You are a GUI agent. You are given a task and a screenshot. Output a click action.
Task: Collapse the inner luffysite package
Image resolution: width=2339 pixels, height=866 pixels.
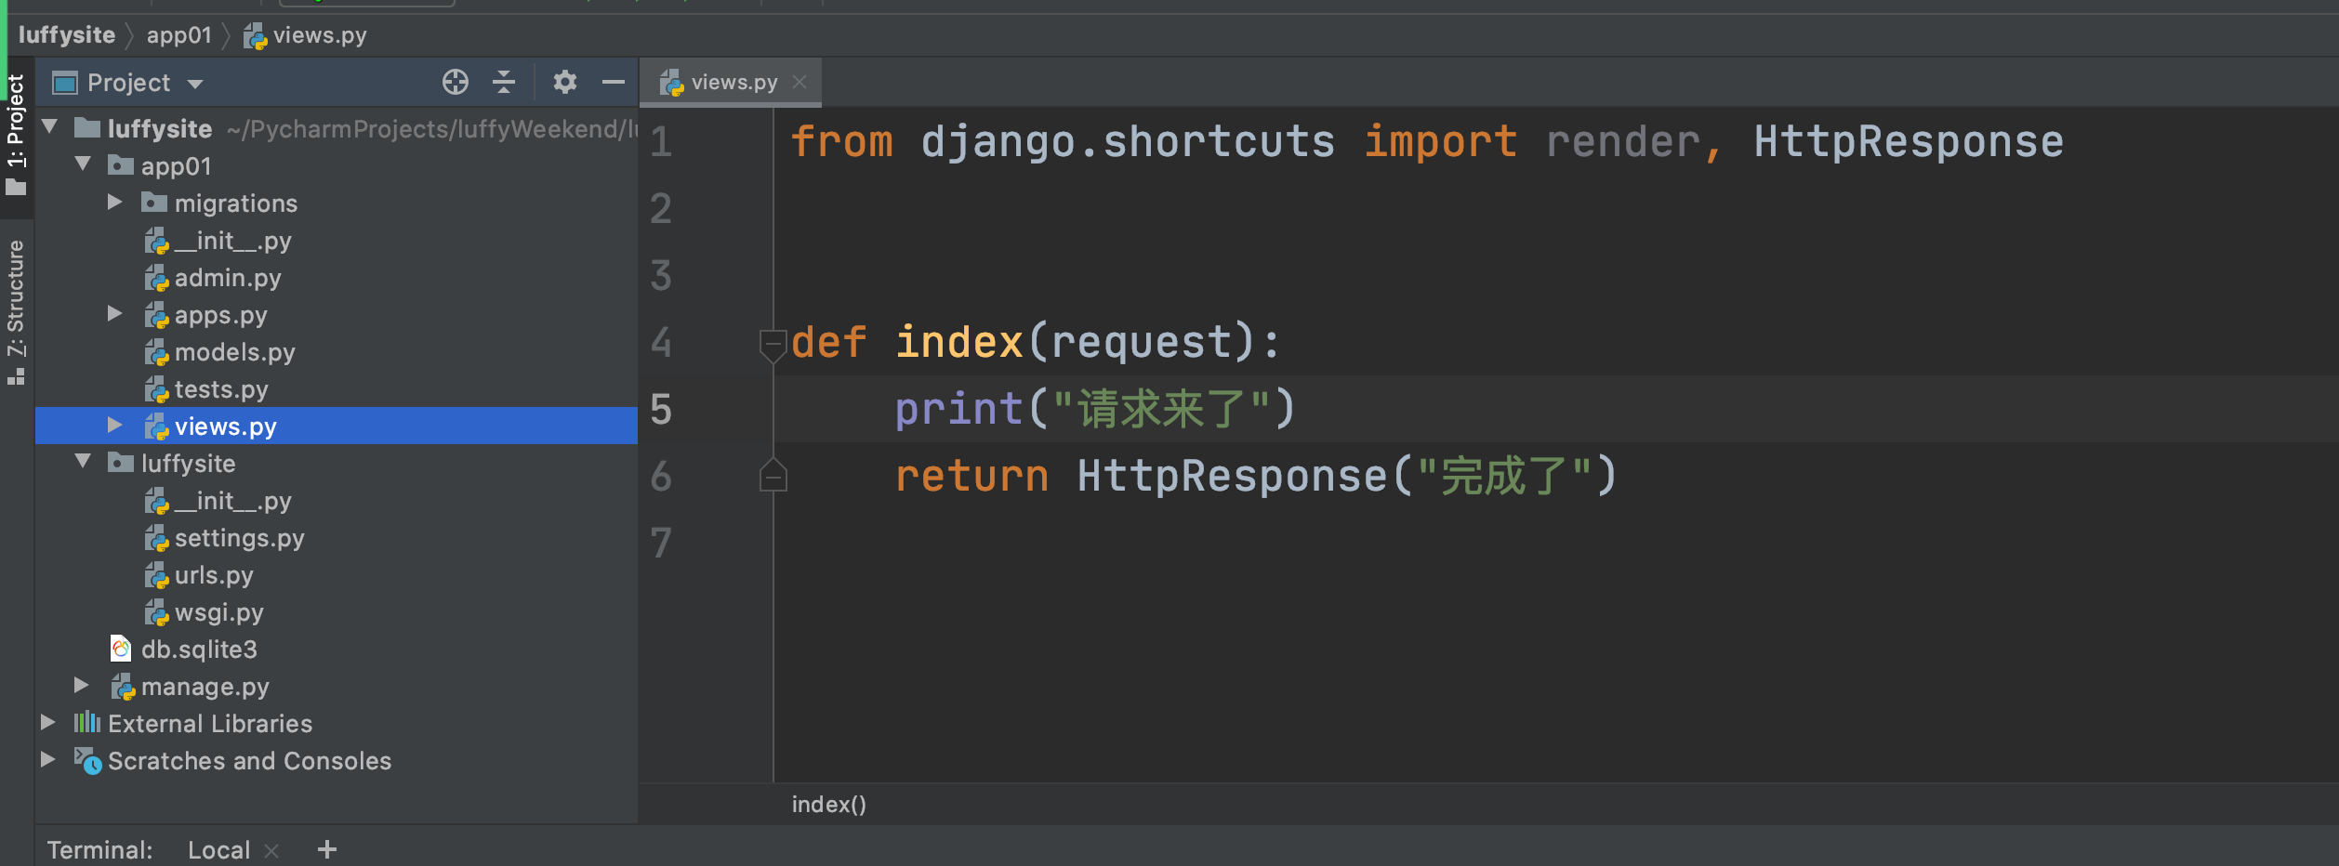[x=84, y=463]
